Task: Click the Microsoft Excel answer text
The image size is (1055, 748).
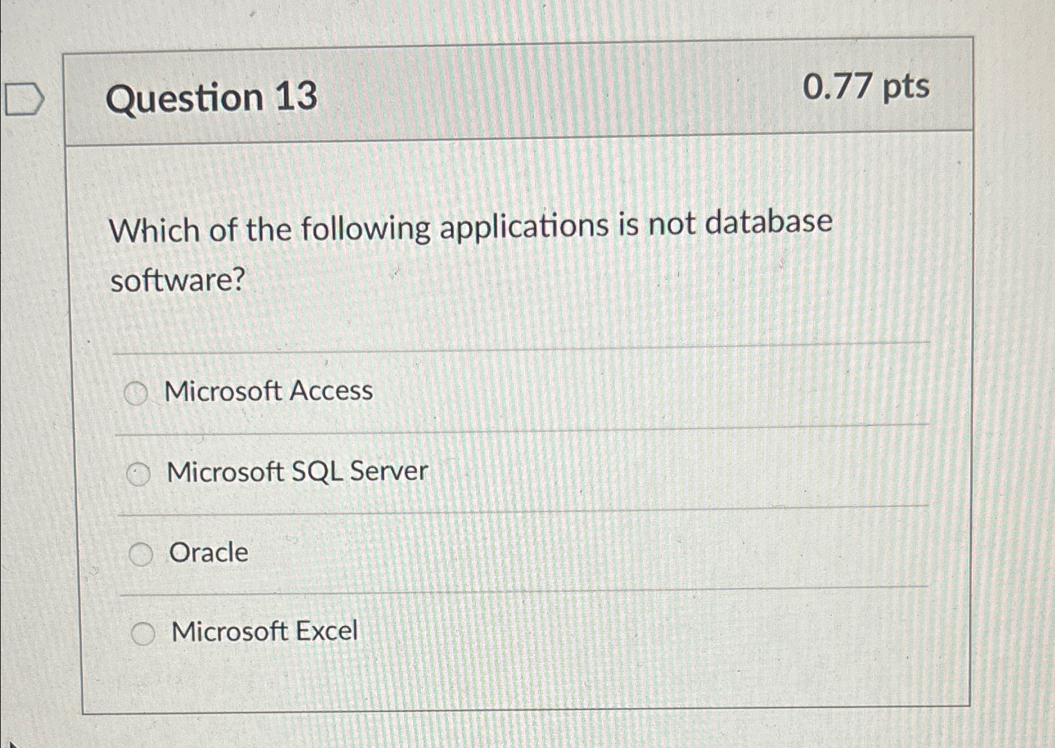Action: pos(264,632)
